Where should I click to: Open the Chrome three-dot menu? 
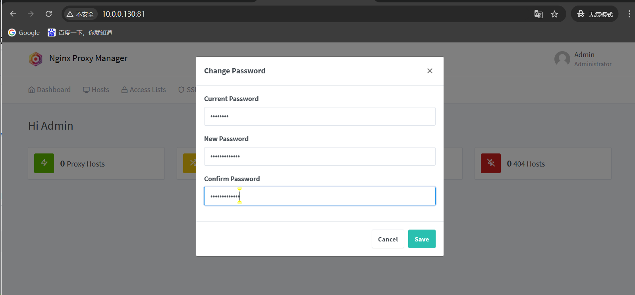pos(629,14)
